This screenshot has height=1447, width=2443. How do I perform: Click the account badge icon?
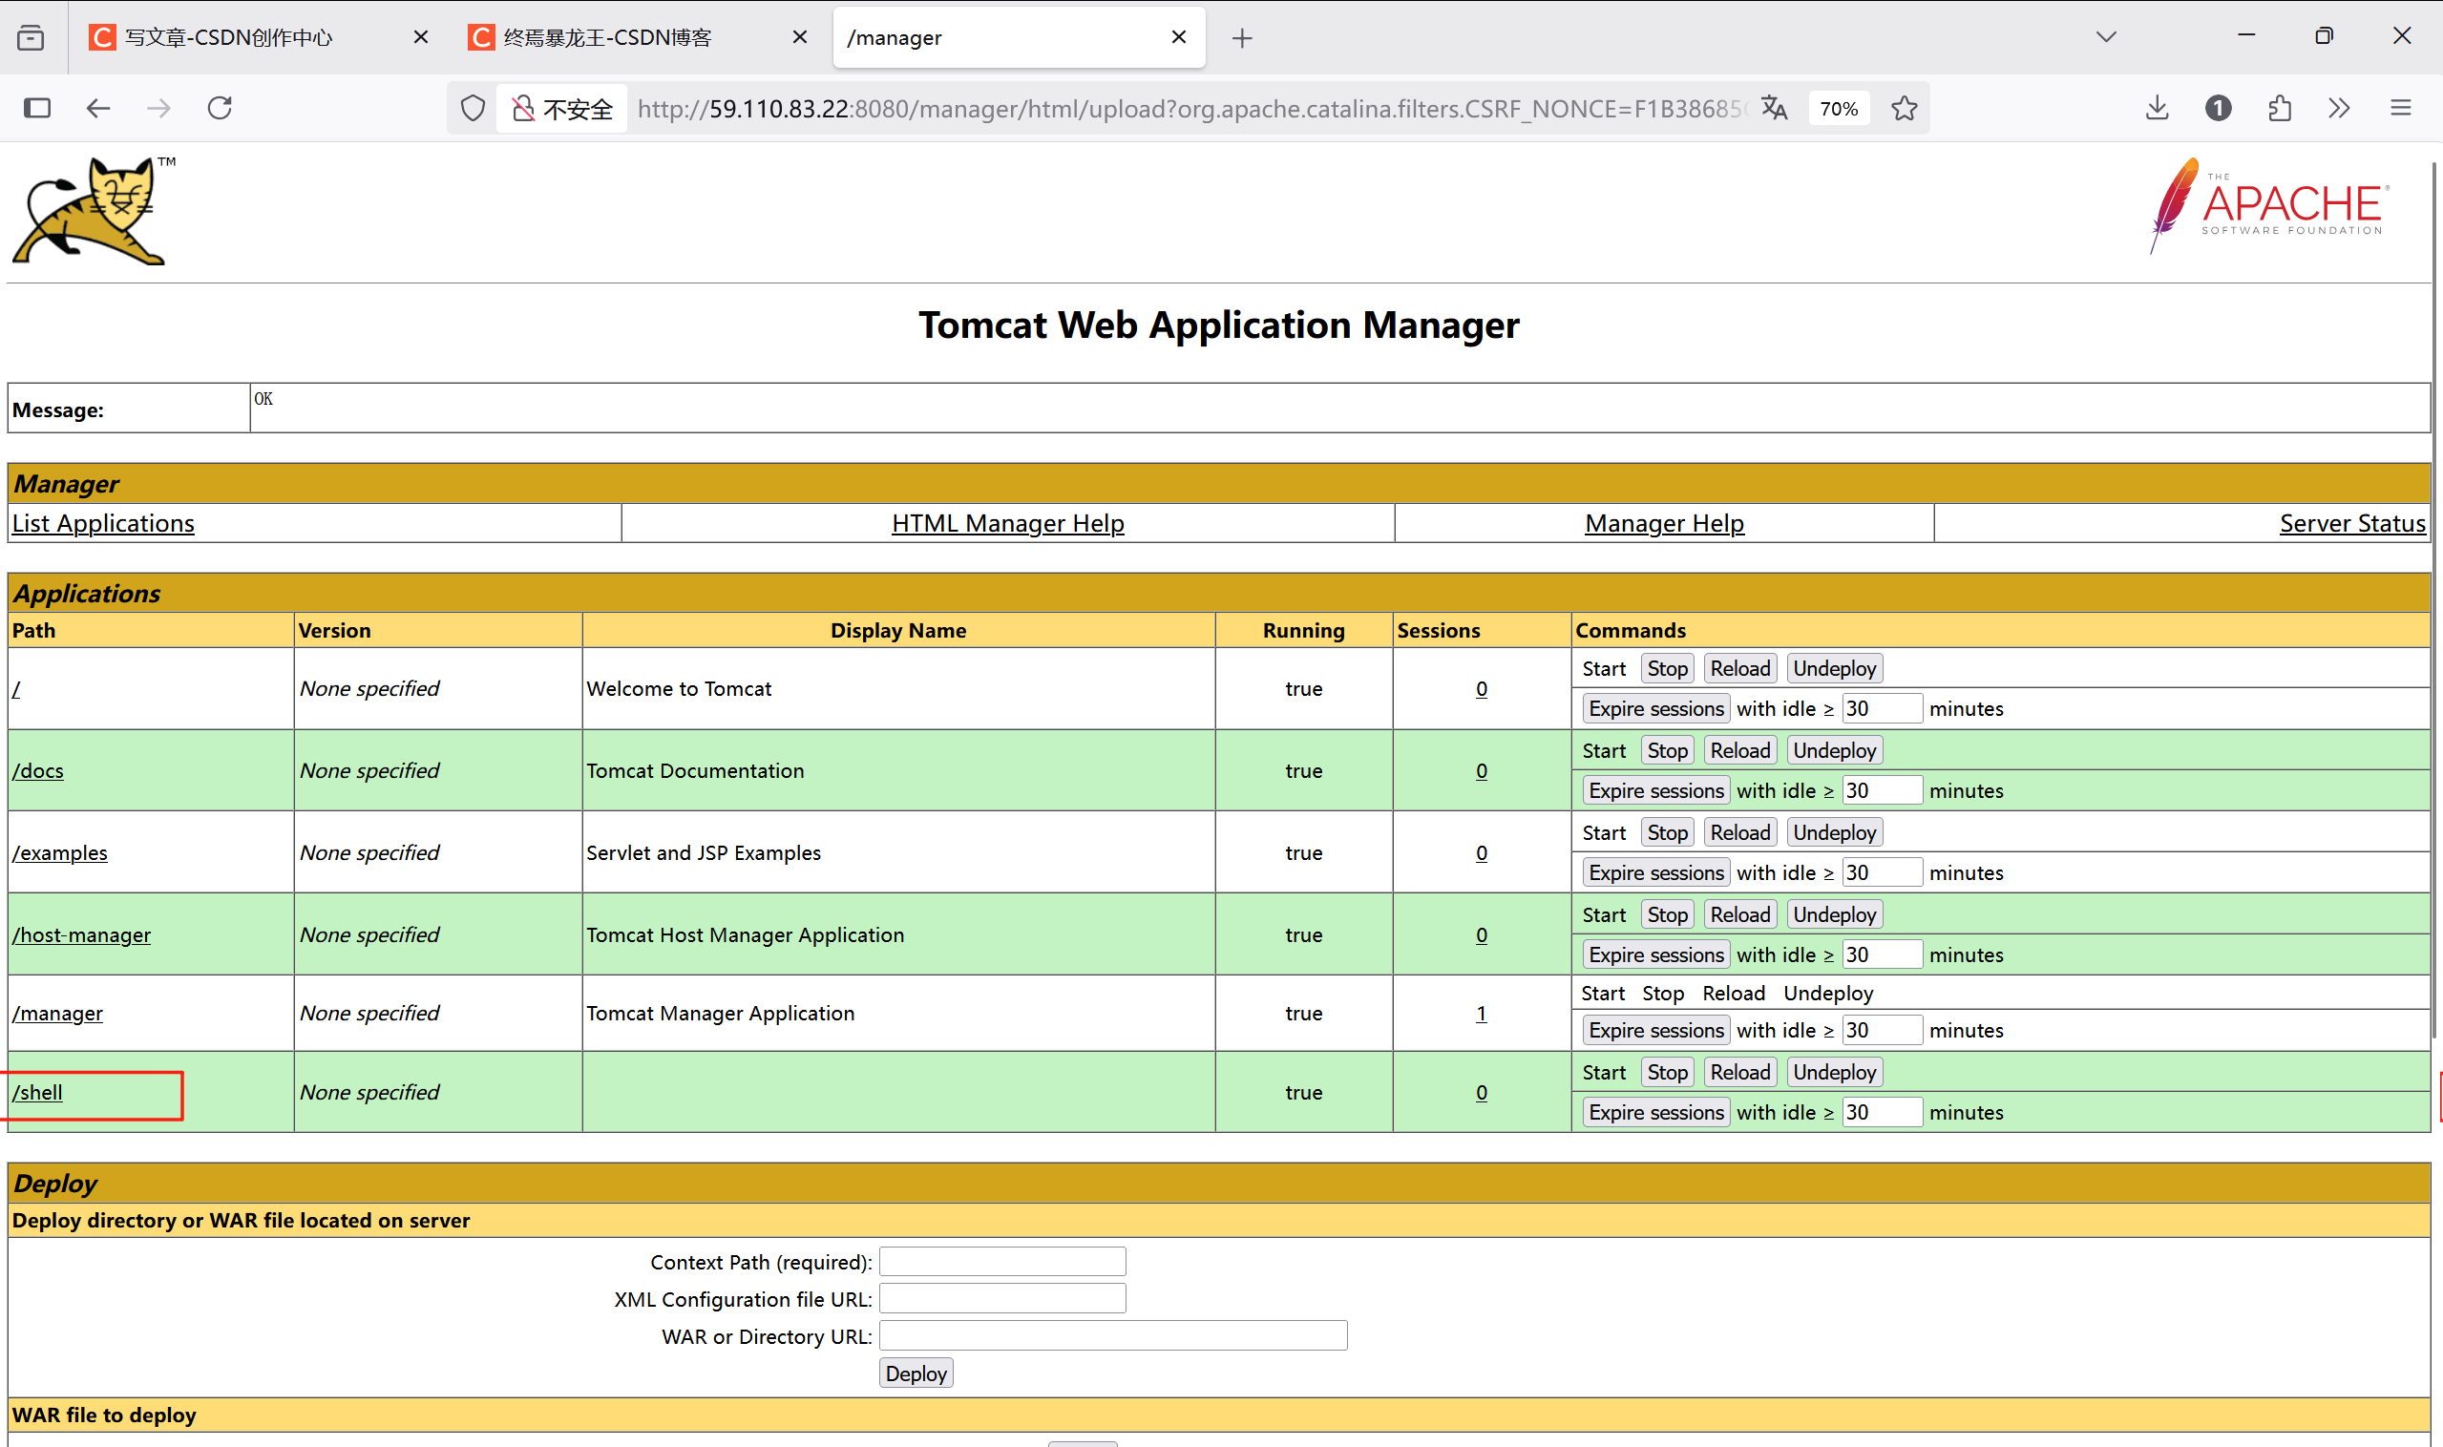point(2219,107)
